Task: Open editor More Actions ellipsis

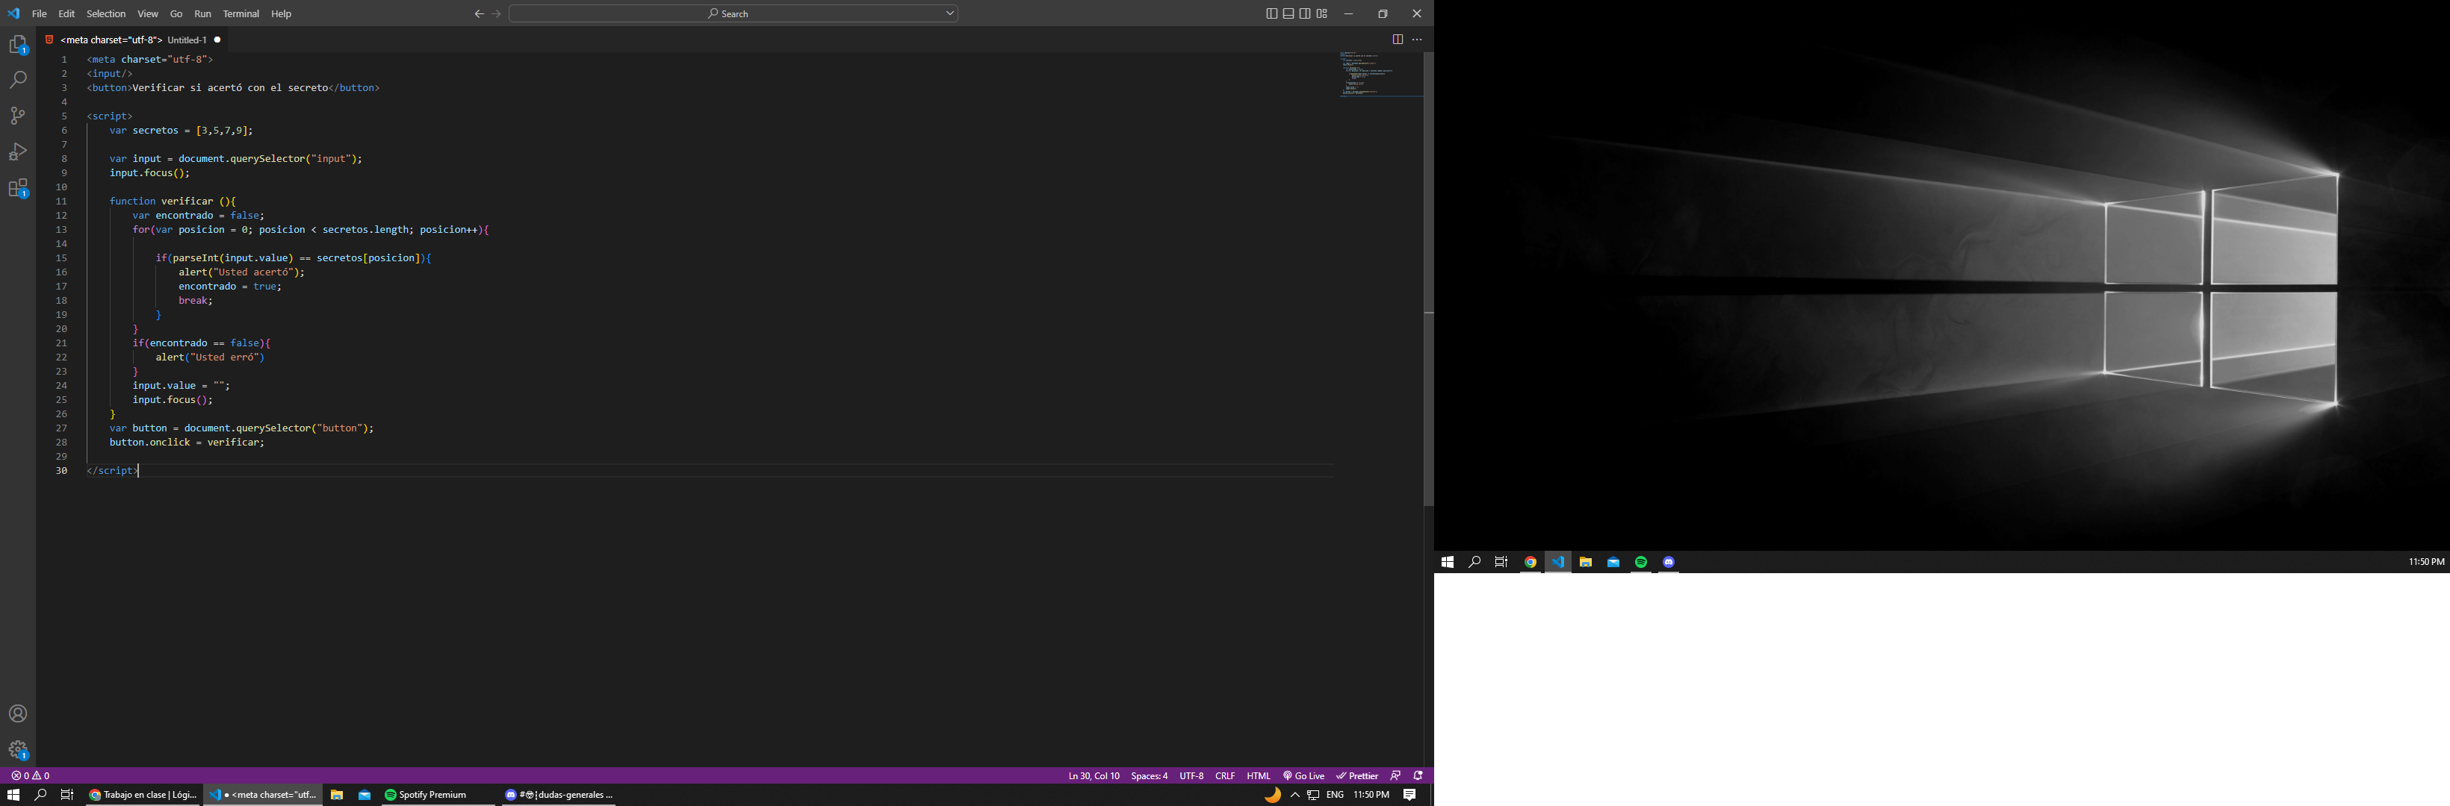Action: (1417, 39)
